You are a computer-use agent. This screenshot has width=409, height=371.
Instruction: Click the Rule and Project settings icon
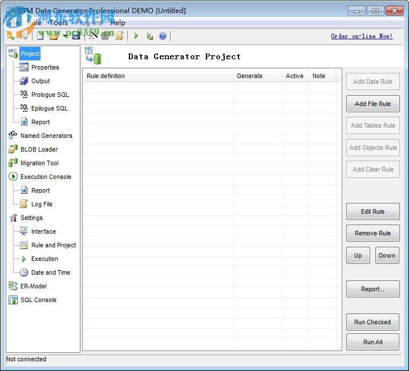(x=24, y=245)
